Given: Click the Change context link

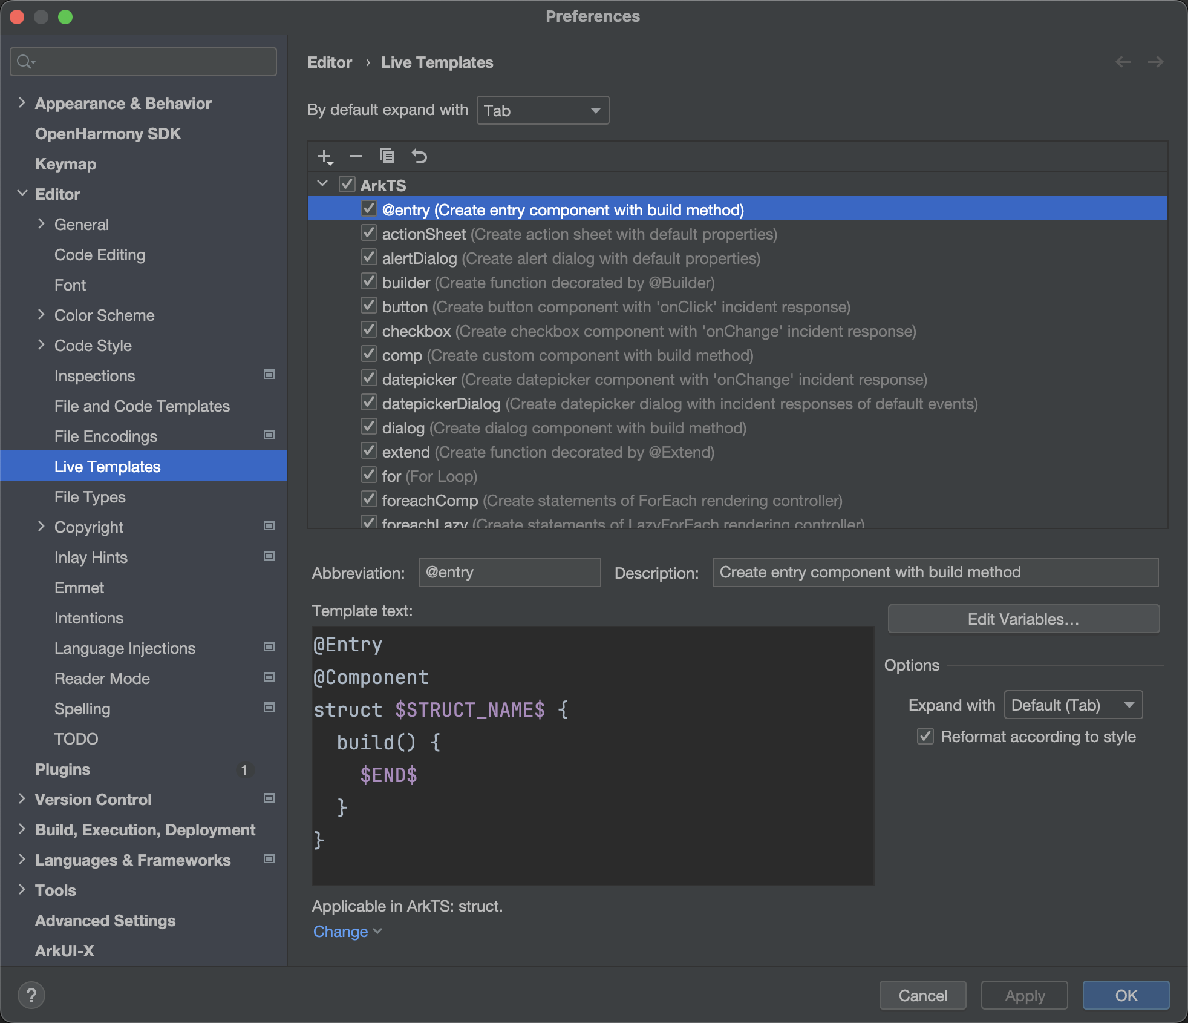Looking at the screenshot, I should [x=347, y=932].
